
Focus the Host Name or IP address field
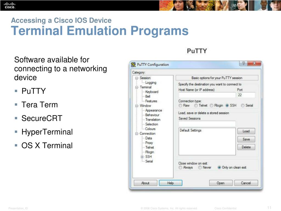point(207,95)
